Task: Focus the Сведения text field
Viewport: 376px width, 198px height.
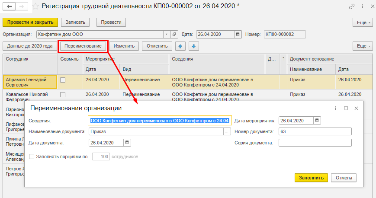Action: tap(160, 121)
